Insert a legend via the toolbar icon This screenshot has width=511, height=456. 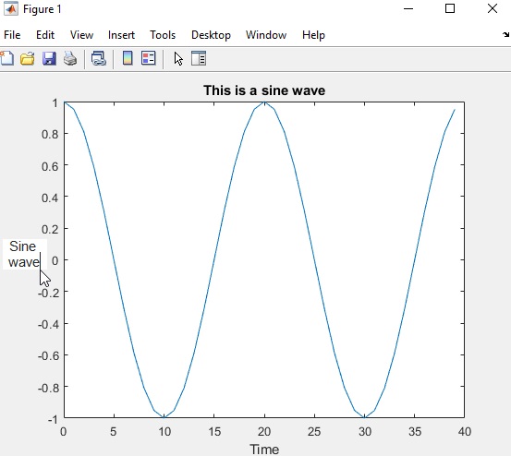[x=148, y=58]
